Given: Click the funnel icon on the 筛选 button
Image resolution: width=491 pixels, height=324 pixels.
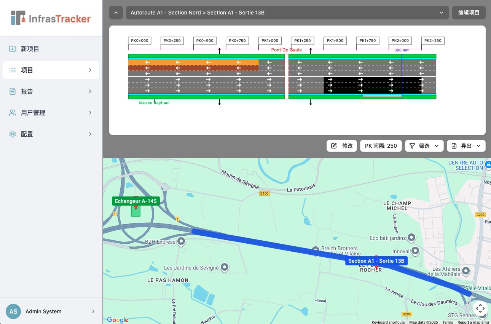Looking at the screenshot, I should 412,145.
